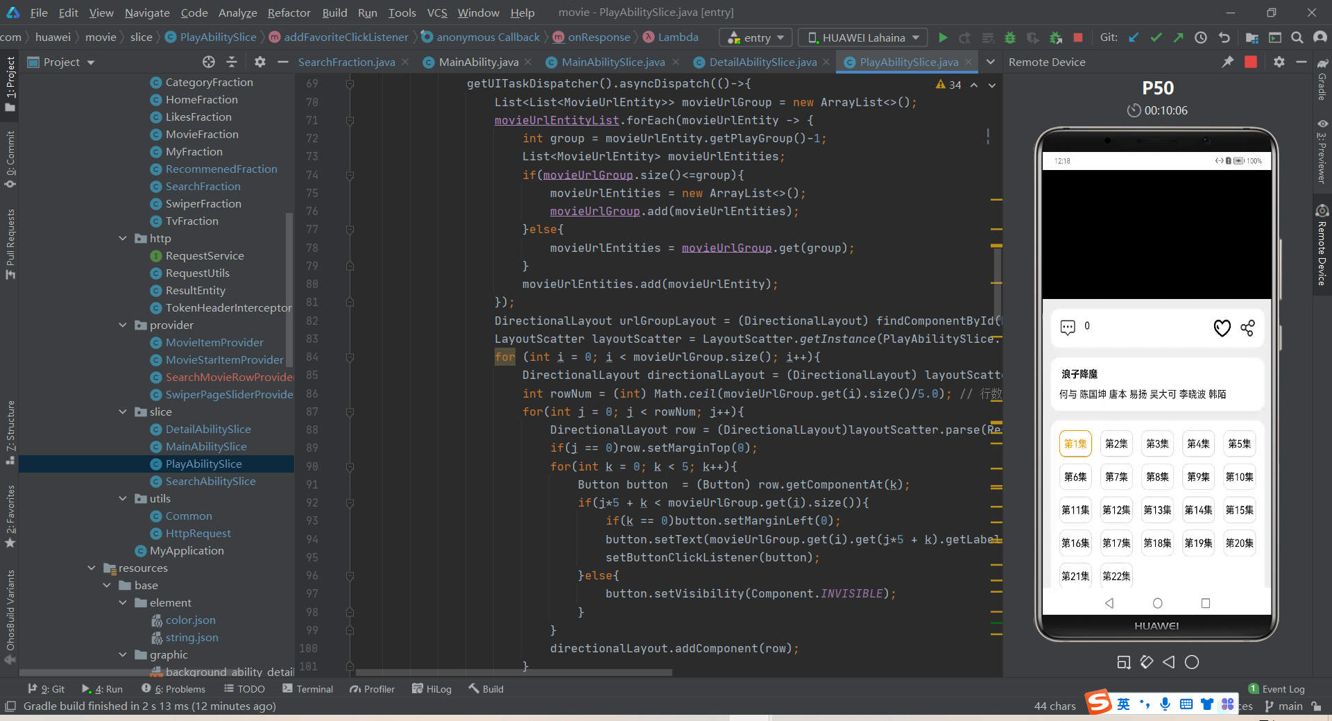Open the VCS menu
This screenshot has height=721, width=1332.
click(x=437, y=12)
